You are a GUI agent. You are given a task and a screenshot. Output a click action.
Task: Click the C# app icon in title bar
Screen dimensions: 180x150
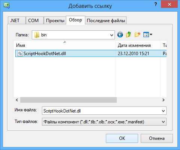[x=7, y=6]
